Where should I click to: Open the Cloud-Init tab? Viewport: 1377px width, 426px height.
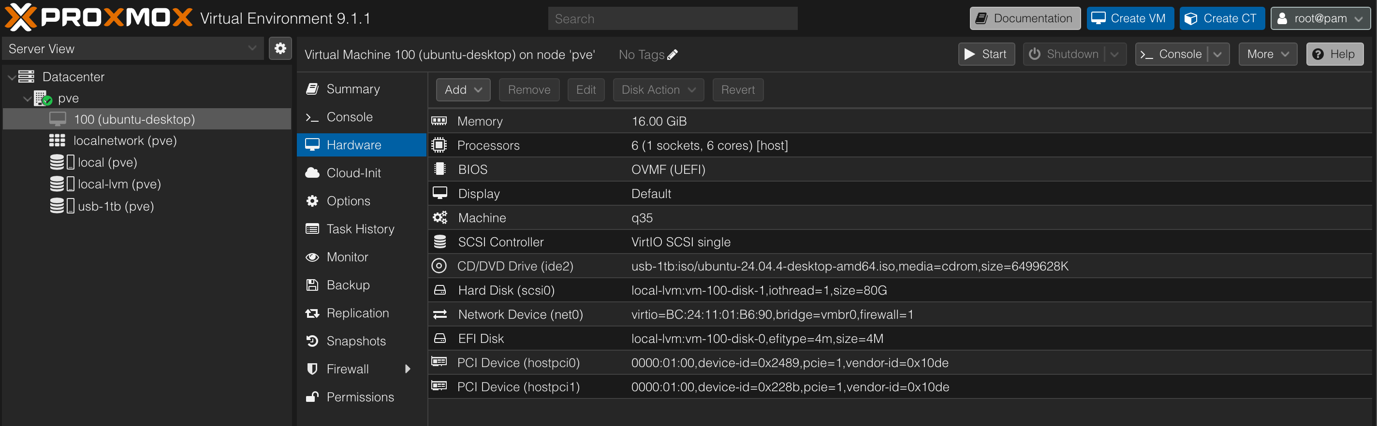pos(361,173)
